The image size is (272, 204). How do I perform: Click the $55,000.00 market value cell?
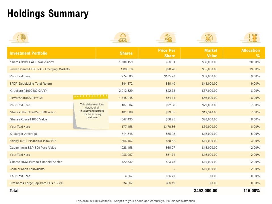tap(210, 69)
